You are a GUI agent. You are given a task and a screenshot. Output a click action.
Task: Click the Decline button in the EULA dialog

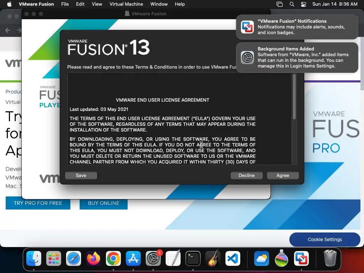coord(247,176)
